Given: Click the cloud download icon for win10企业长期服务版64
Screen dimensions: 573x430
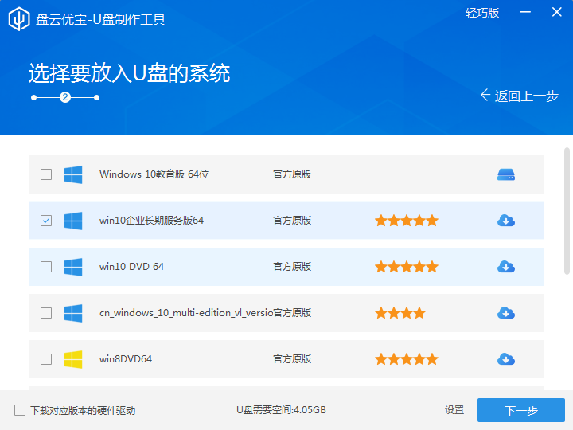Looking at the screenshot, I should coord(506,221).
